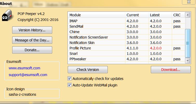This screenshot has width=196, height=104.
Task: Click the Copyright (C) 2001-2016 text
Action: [38, 20]
